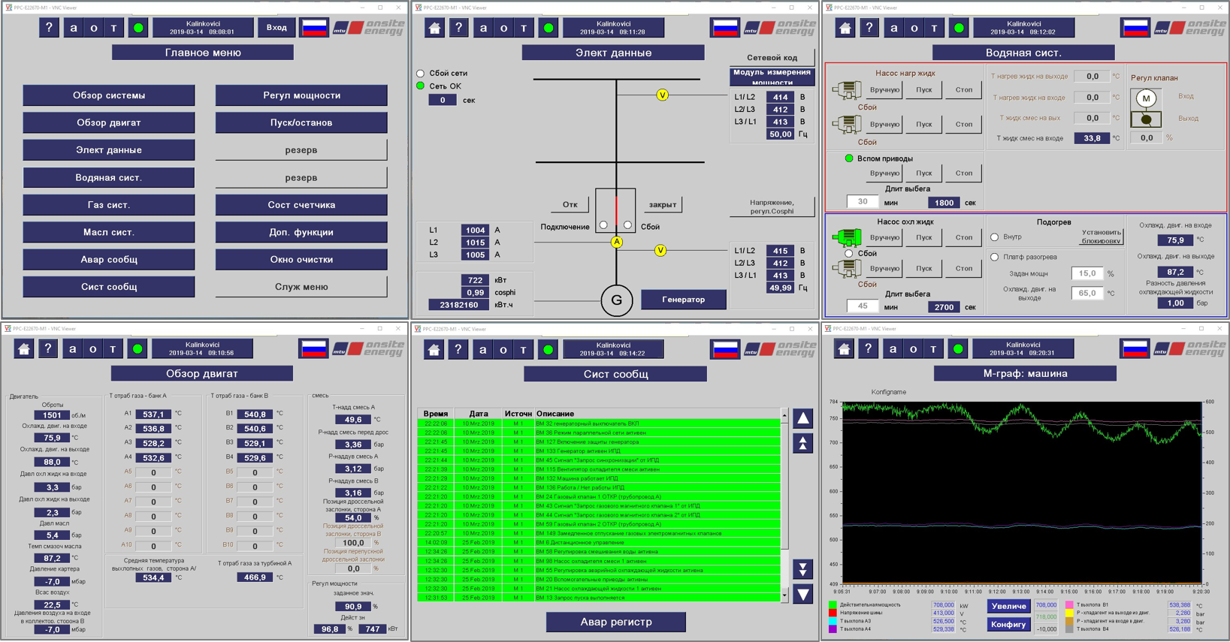Viewport: 1230px width, 642px height.
Task: Open the Авар регистр button
Action: (x=615, y=622)
